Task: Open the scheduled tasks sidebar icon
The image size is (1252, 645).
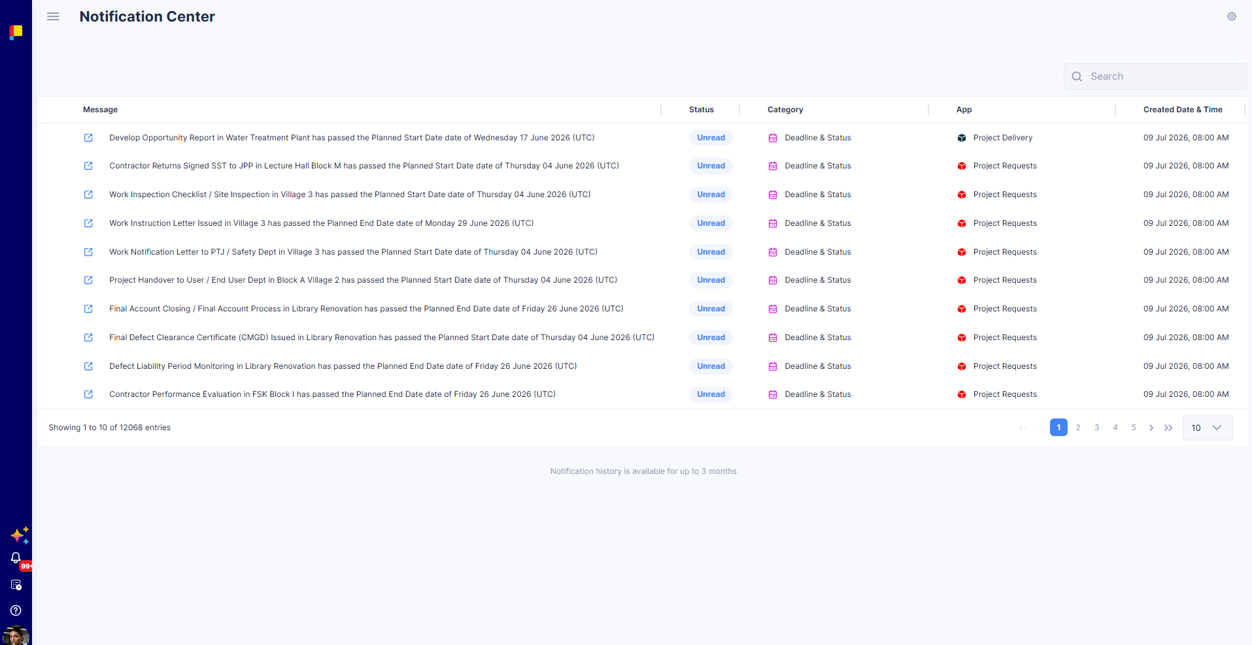Action: click(16, 585)
